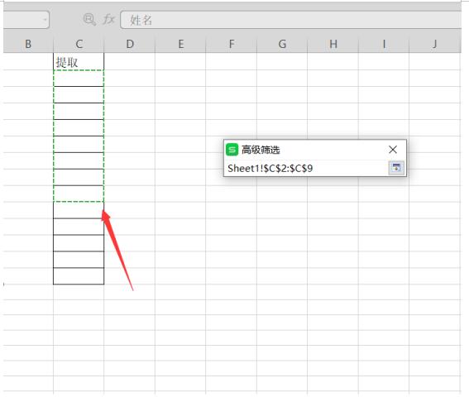The height and width of the screenshot is (397, 469).
Task: Click the cell containing 提取
Action: click(x=79, y=62)
